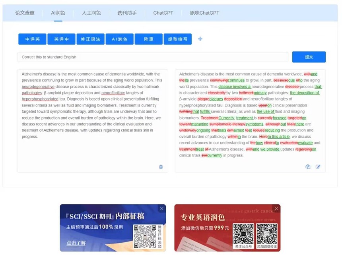This screenshot has width=342, height=255.
Task: Click the blue AI润色 preset button
Action: pos(120,39)
